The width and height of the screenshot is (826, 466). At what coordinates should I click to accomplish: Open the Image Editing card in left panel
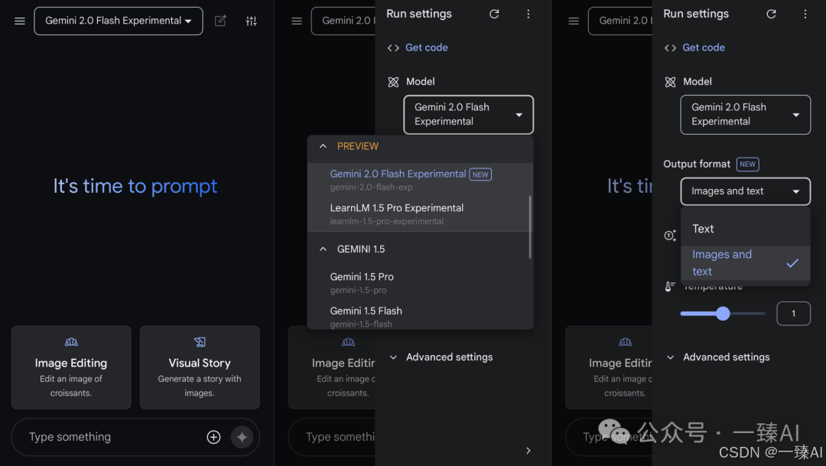[71, 367]
